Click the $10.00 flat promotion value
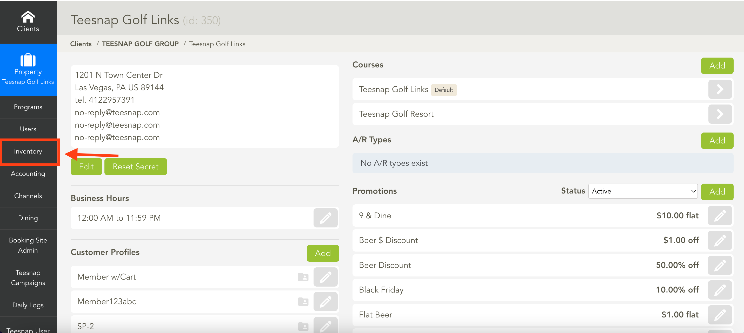Viewport: 744px width, 333px height. click(677, 216)
